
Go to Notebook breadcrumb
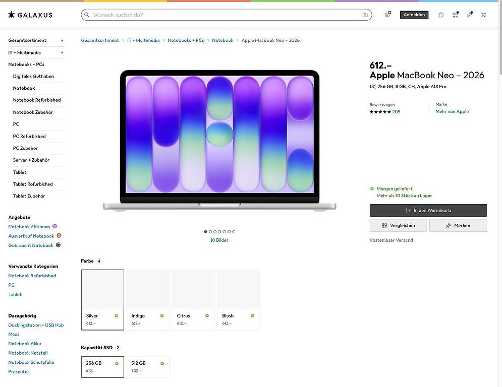[x=222, y=40]
